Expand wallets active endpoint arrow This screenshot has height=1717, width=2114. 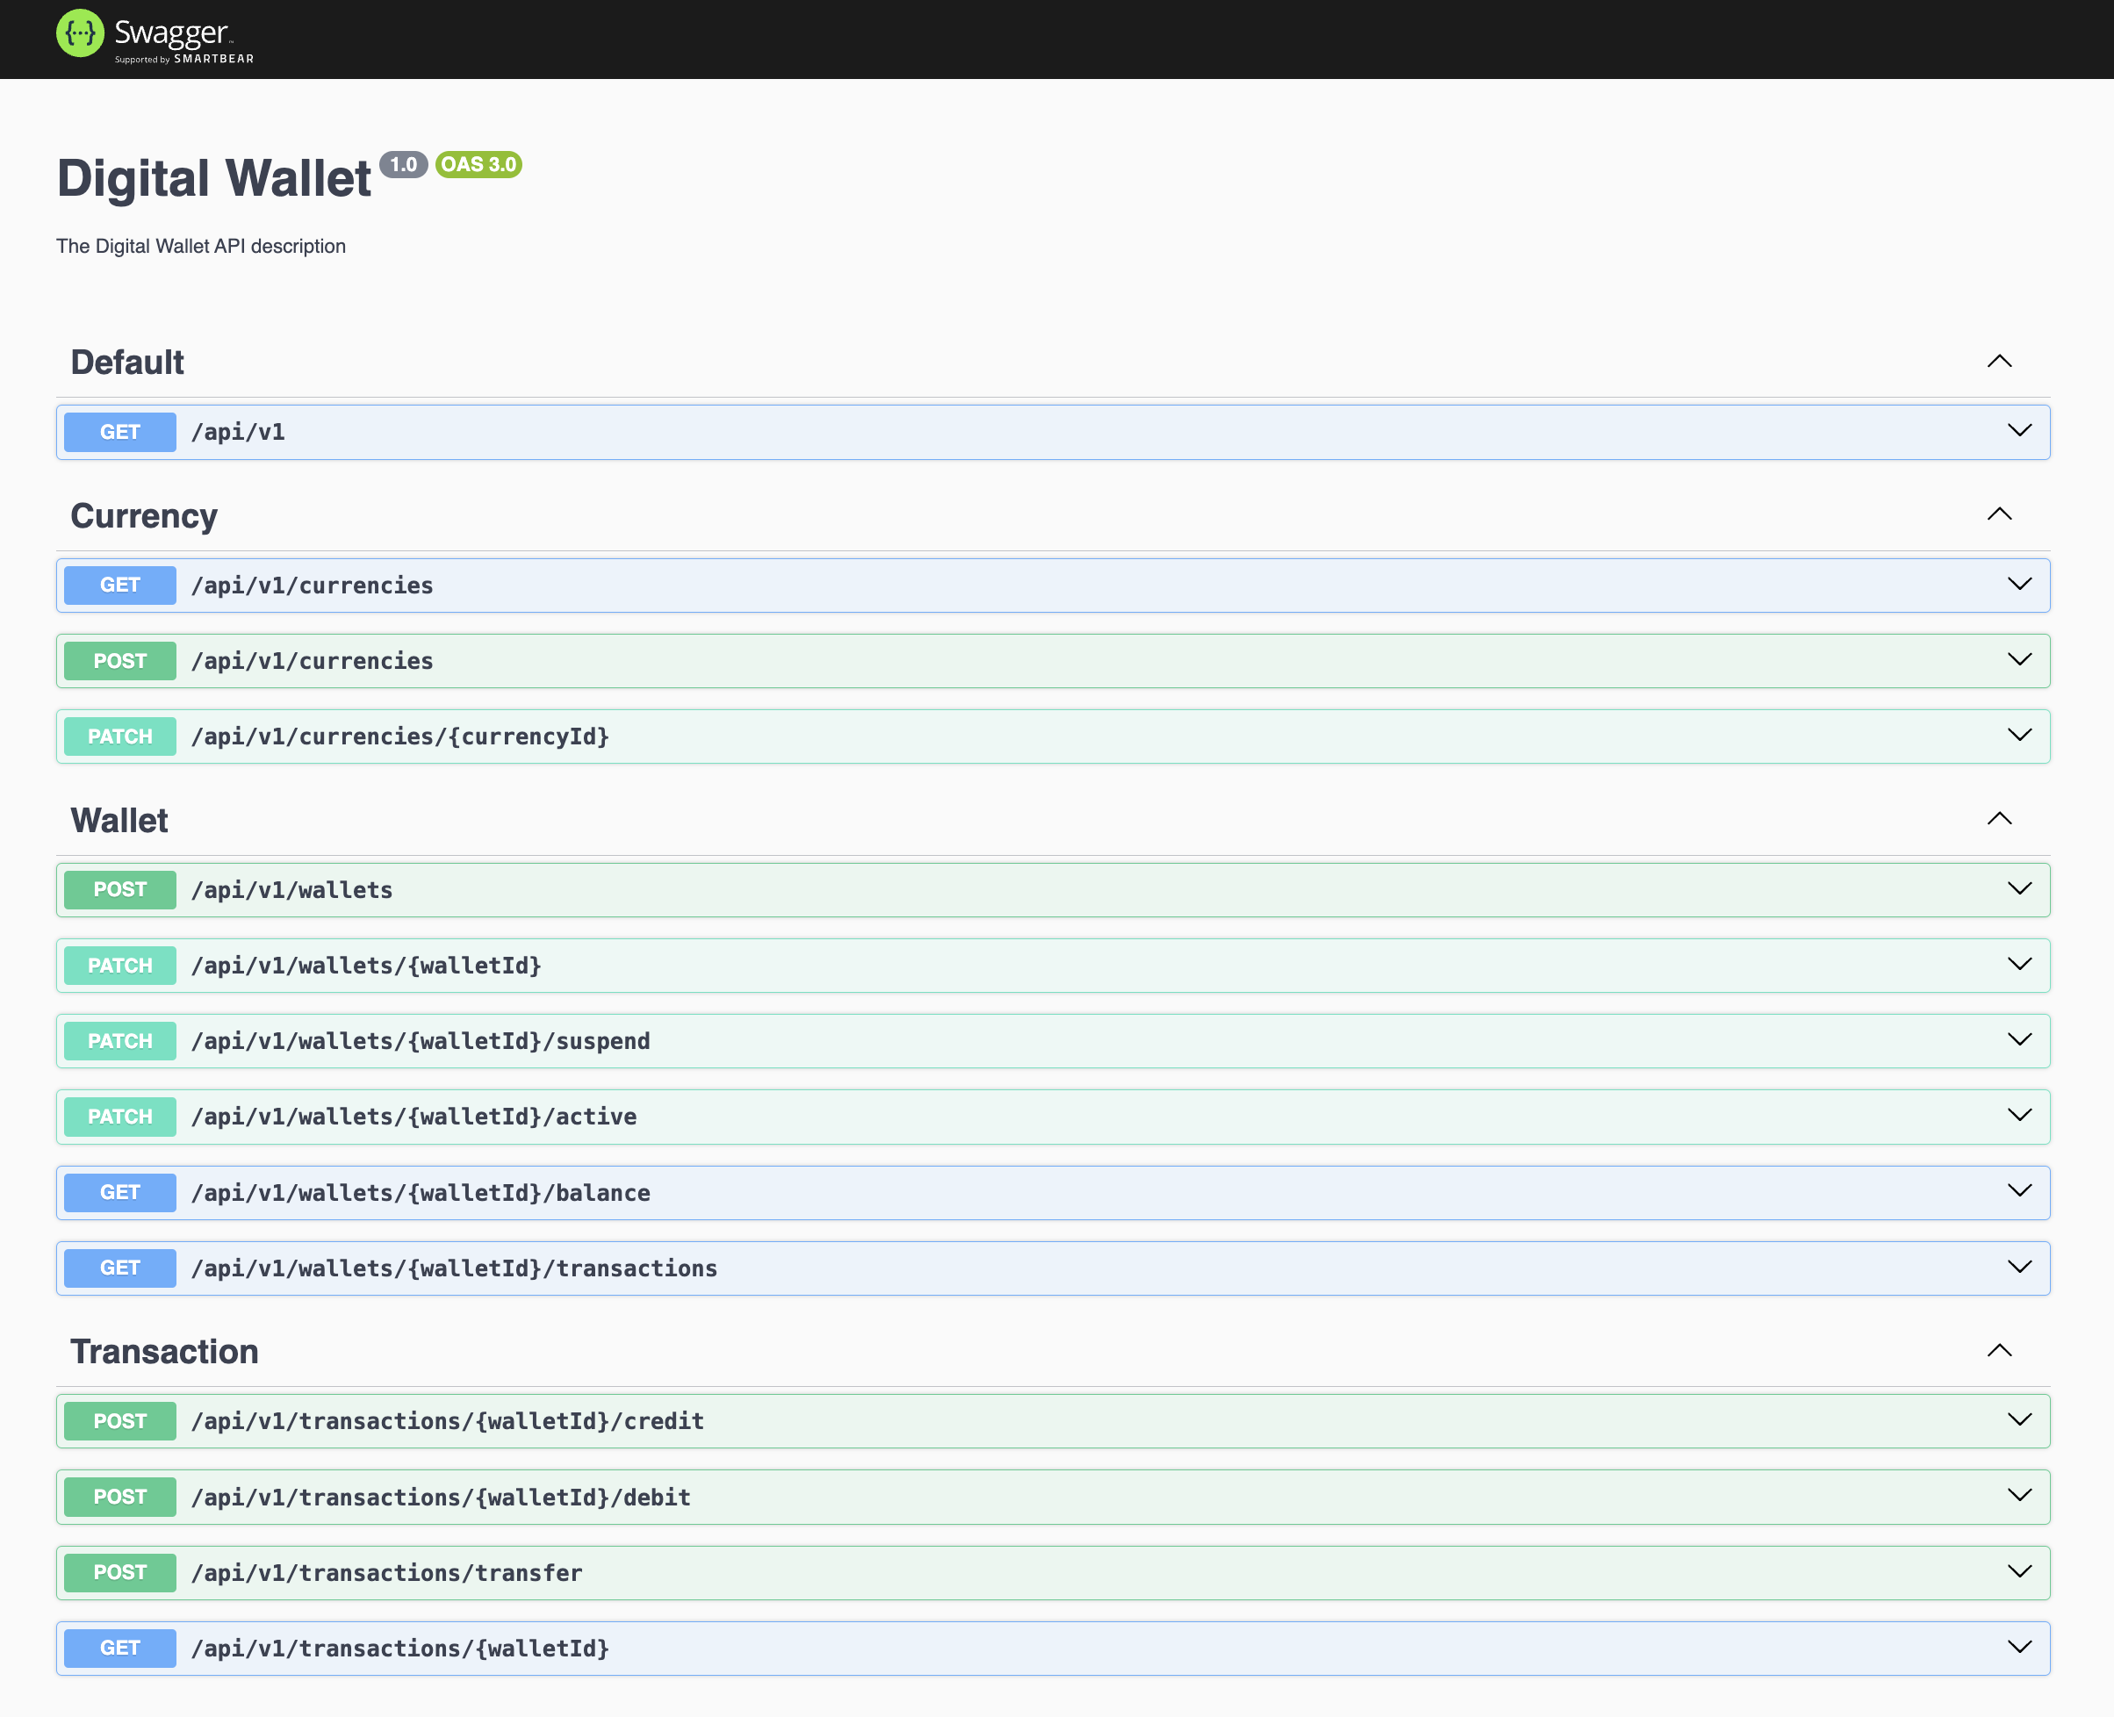2019,1116
